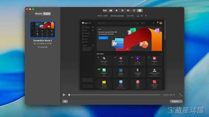Click the scrollbar inside the preview
This screenshot has height=117, width=209.
[165, 30]
